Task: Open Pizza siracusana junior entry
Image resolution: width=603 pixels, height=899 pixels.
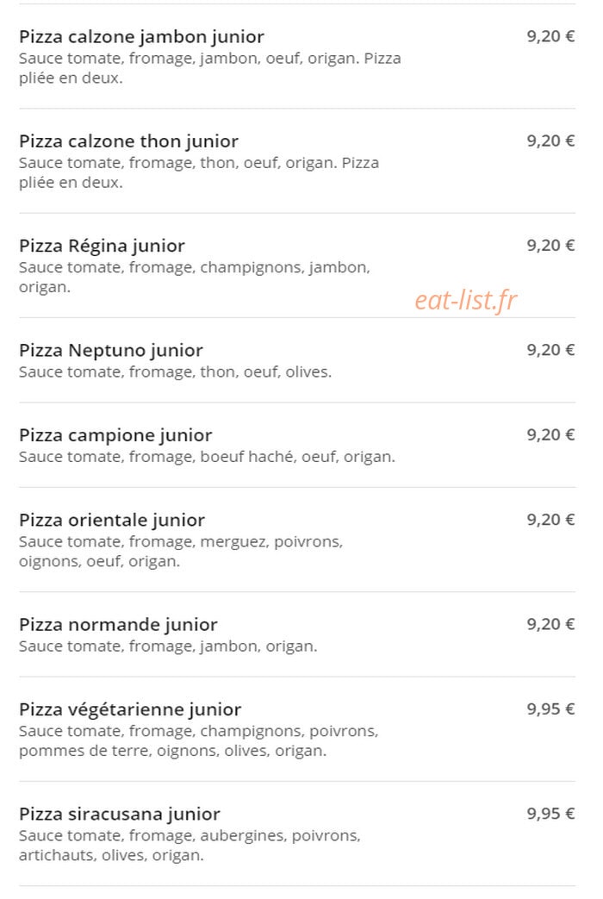Action: 120,814
